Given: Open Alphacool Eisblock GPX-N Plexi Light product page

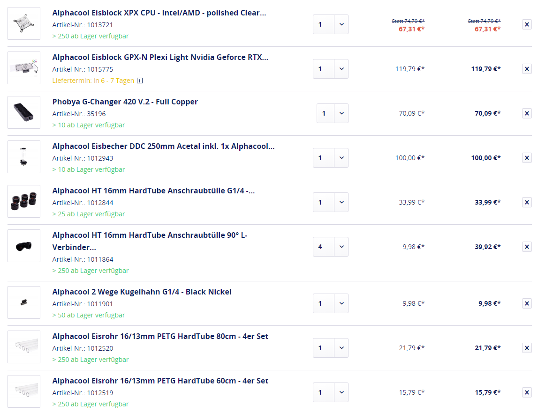Looking at the screenshot, I should pyautogui.click(x=160, y=58).
